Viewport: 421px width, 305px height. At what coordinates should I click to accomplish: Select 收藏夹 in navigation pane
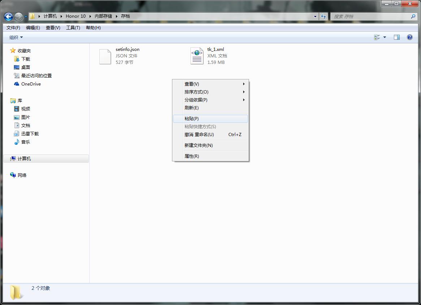click(x=24, y=51)
